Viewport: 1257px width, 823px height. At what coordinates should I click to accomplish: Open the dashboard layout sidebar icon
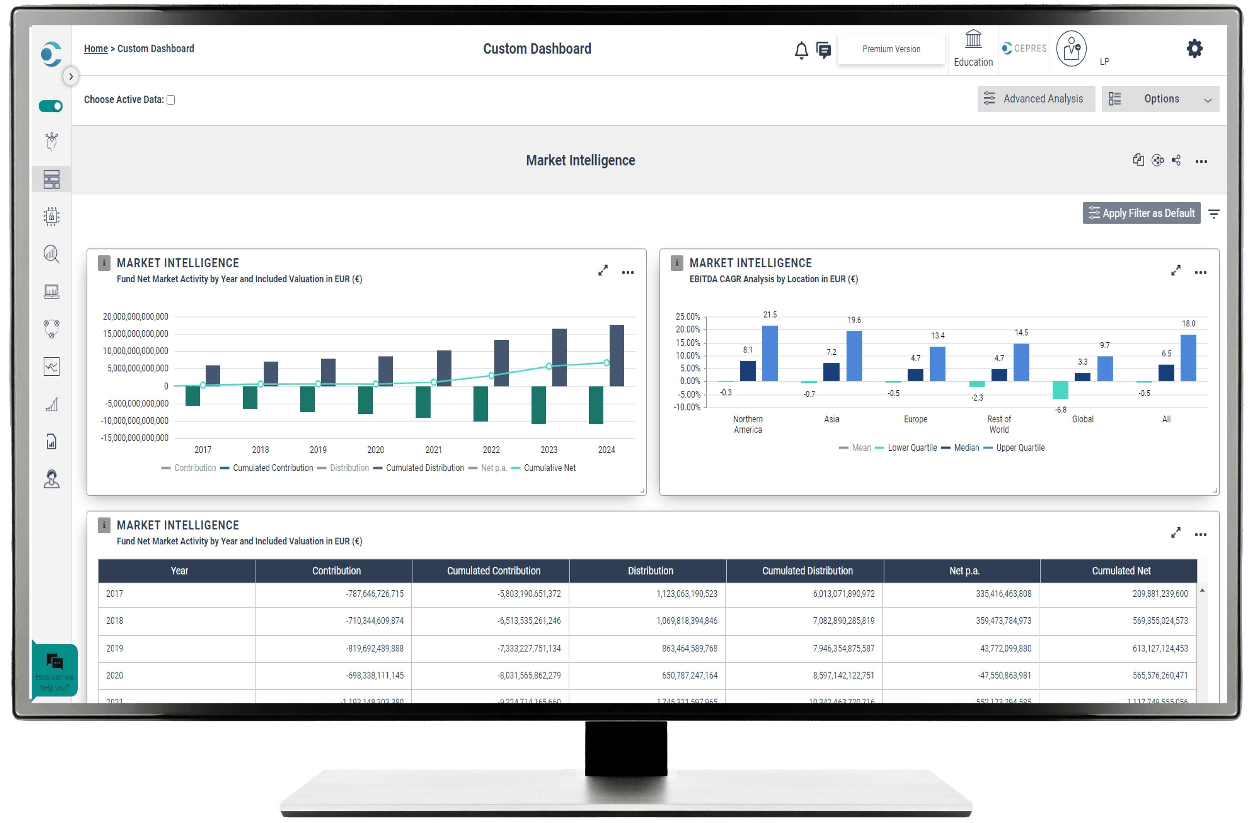click(51, 179)
